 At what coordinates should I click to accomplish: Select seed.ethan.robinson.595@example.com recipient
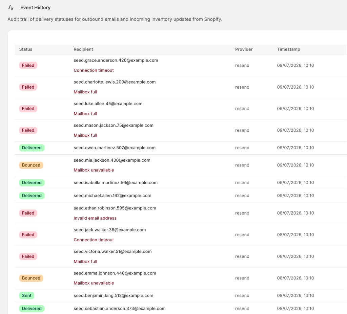click(x=115, y=208)
